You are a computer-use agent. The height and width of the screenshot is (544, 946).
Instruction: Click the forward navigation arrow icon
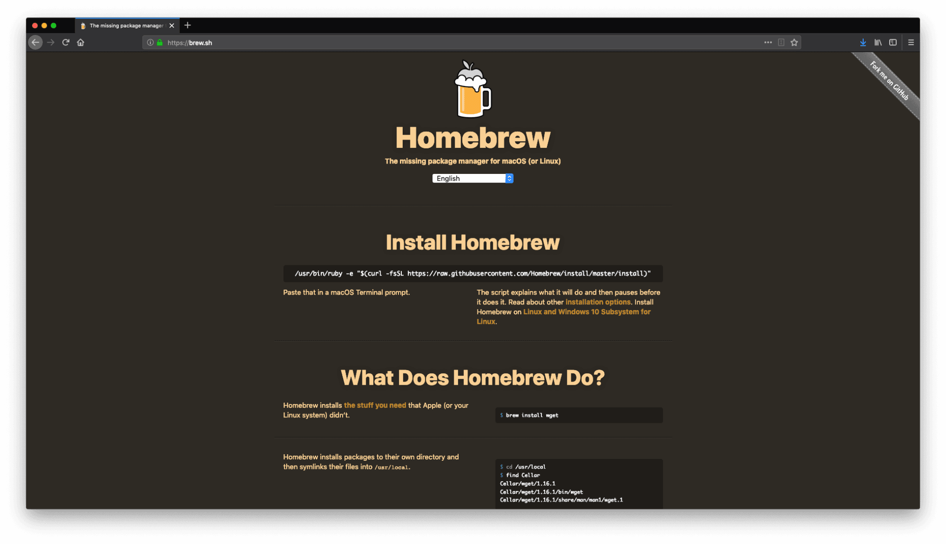51,42
